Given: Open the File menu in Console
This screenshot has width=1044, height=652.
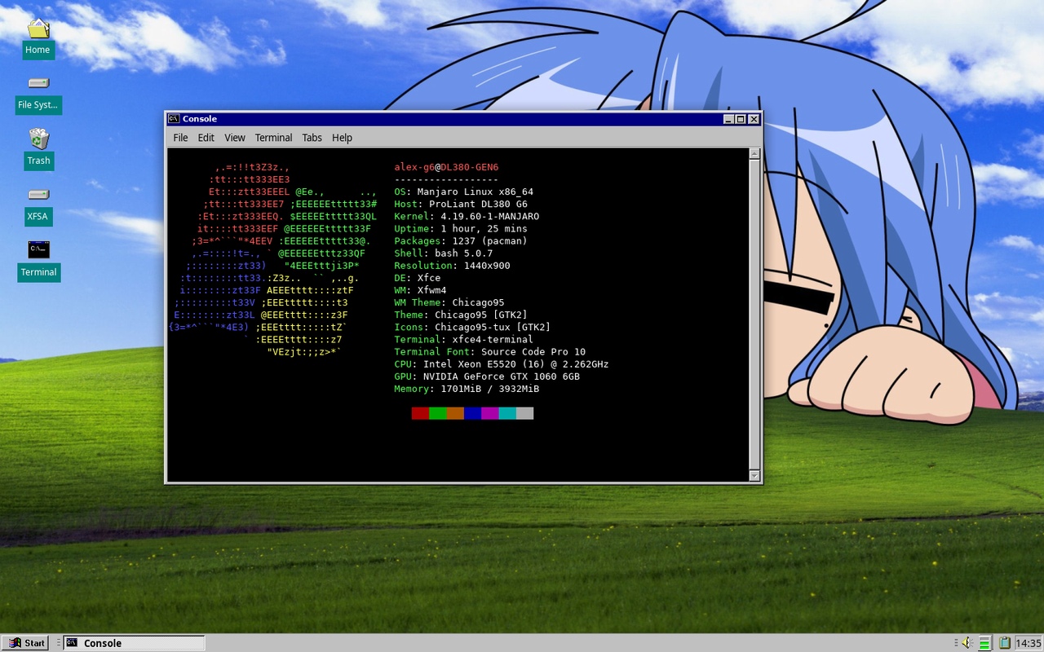Looking at the screenshot, I should [x=180, y=138].
